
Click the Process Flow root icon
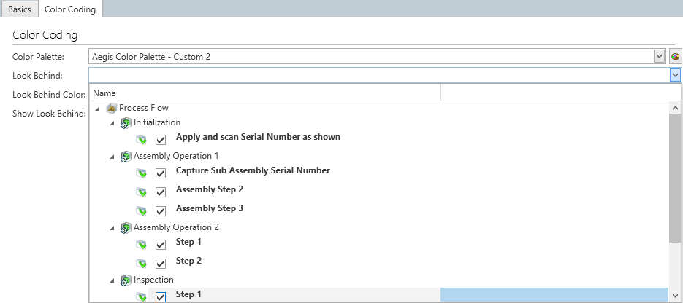tap(112, 108)
